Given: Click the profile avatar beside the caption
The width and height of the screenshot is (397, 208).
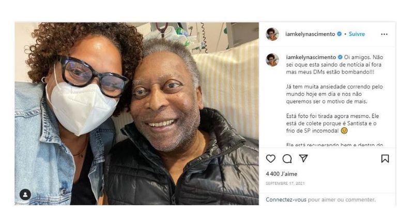Looking at the screenshot, I should pos(272,59).
